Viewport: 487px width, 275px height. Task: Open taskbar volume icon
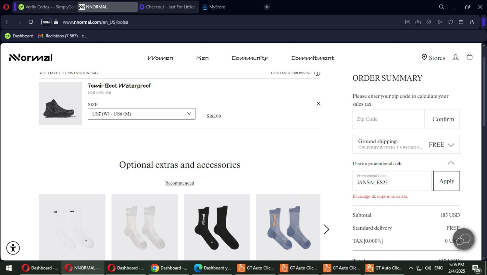click(x=428, y=268)
